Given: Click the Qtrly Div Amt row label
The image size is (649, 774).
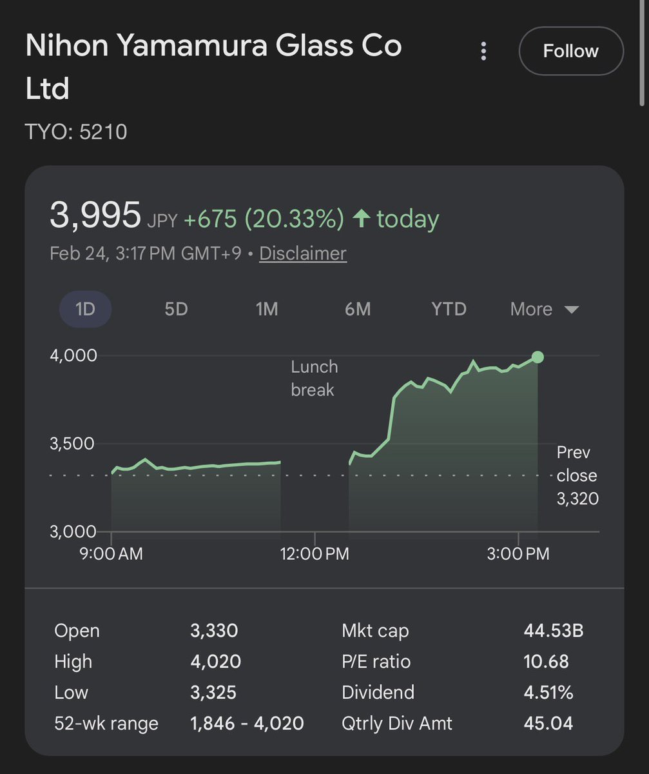Looking at the screenshot, I should (x=397, y=723).
